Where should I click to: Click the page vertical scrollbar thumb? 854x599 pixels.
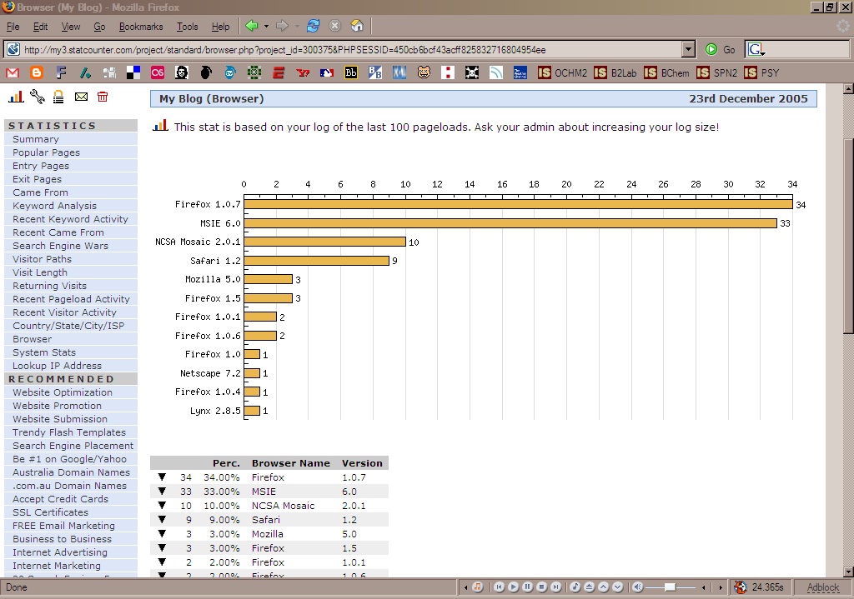coord(848,237)
